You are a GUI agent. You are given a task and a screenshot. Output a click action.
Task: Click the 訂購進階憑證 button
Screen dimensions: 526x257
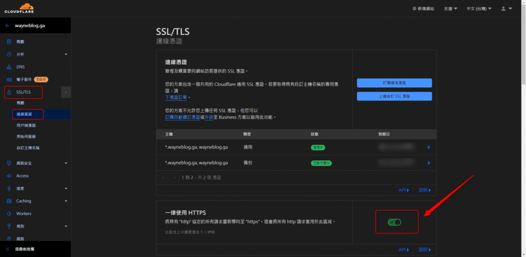(394, 83)
